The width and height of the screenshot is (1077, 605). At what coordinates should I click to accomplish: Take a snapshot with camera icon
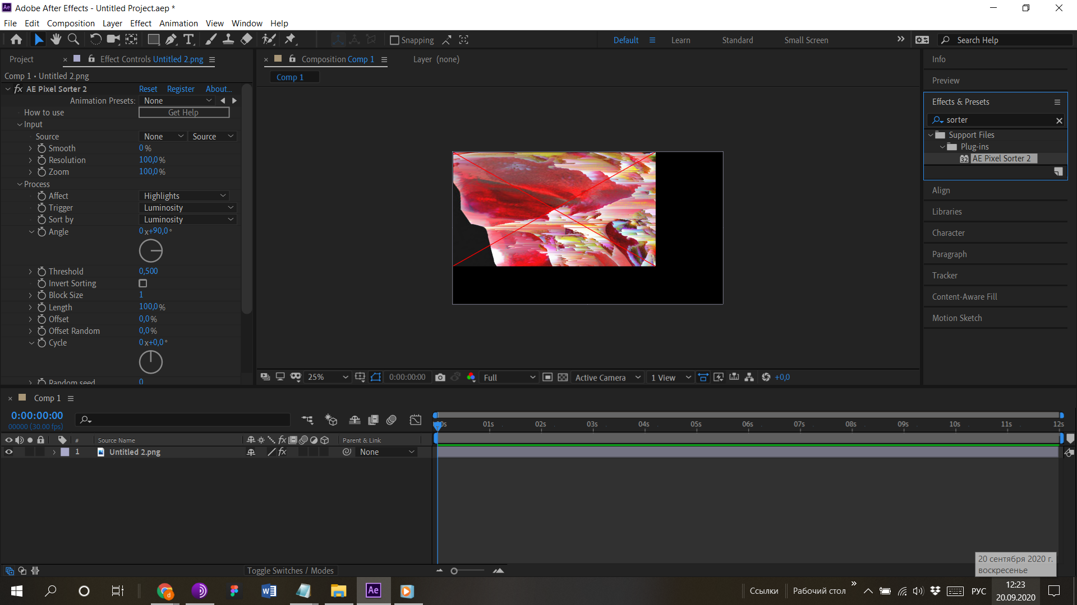coord(440,378)
